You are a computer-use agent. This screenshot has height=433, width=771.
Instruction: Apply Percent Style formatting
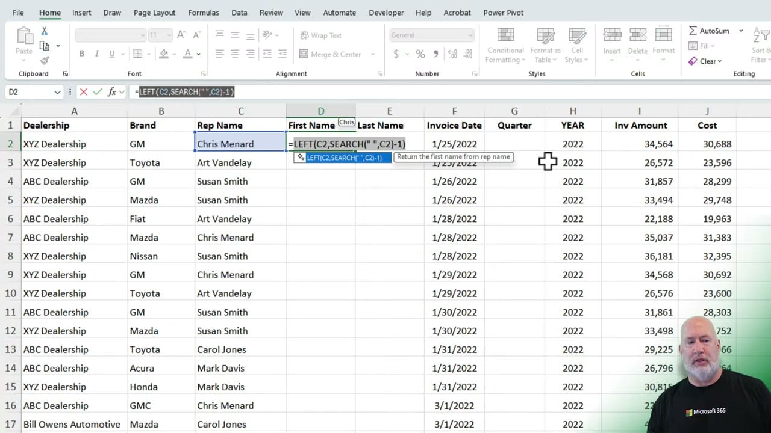tap(419, 54)
